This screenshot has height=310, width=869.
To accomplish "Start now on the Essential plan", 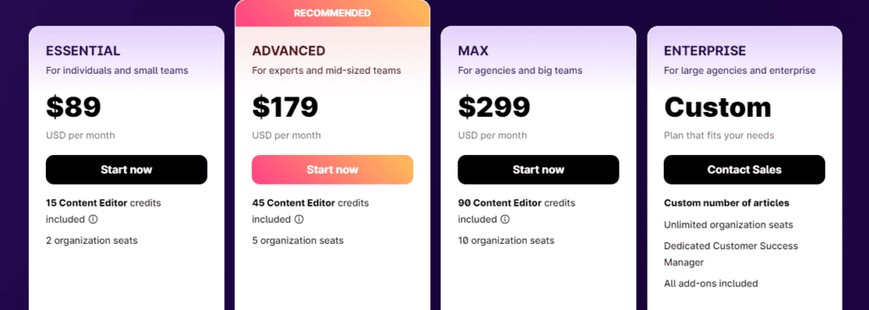I will tap(126, 169).
